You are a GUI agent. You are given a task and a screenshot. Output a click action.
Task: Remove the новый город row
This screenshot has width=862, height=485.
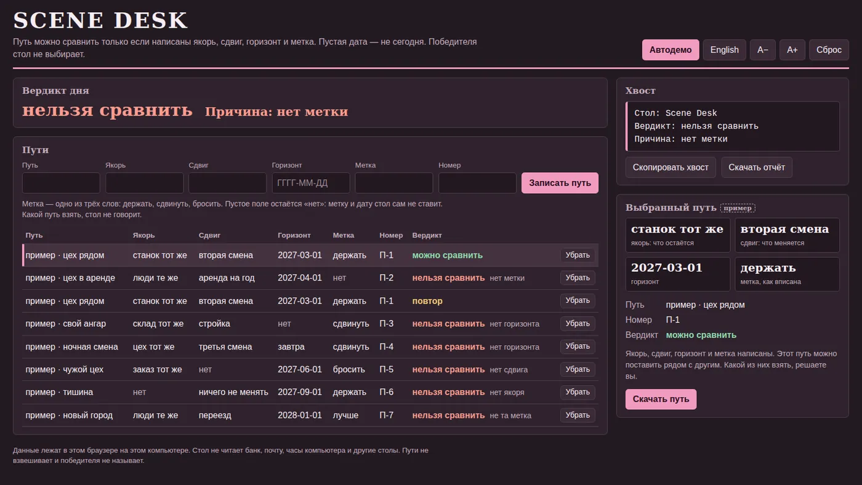pyautogui.click(x=578, y=415)
